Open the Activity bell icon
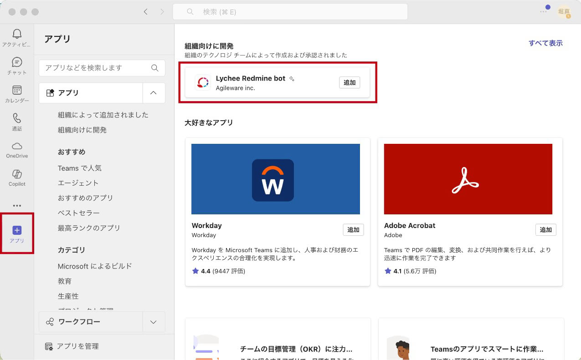Screen dimensions: 581x360 pyautogui.click(x=17, y=34)
